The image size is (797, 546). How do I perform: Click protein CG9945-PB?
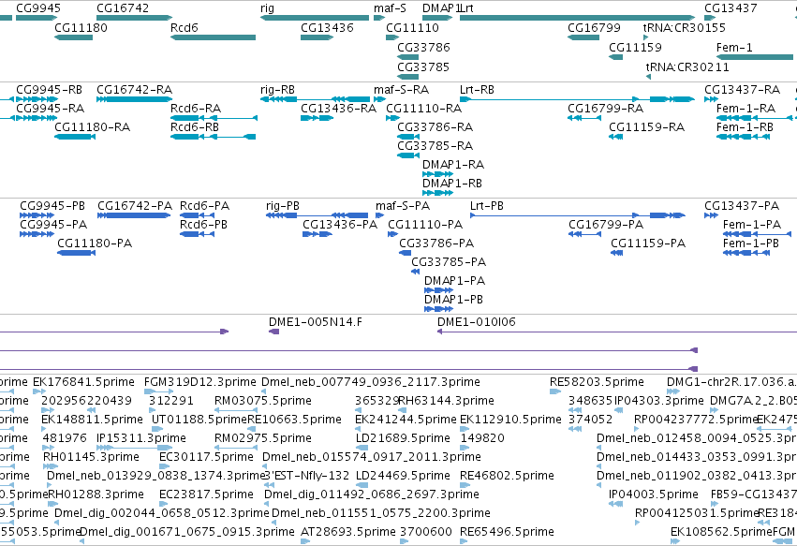[52, 206]
